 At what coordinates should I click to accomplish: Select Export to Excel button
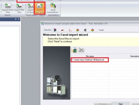(x=30, y=8)
